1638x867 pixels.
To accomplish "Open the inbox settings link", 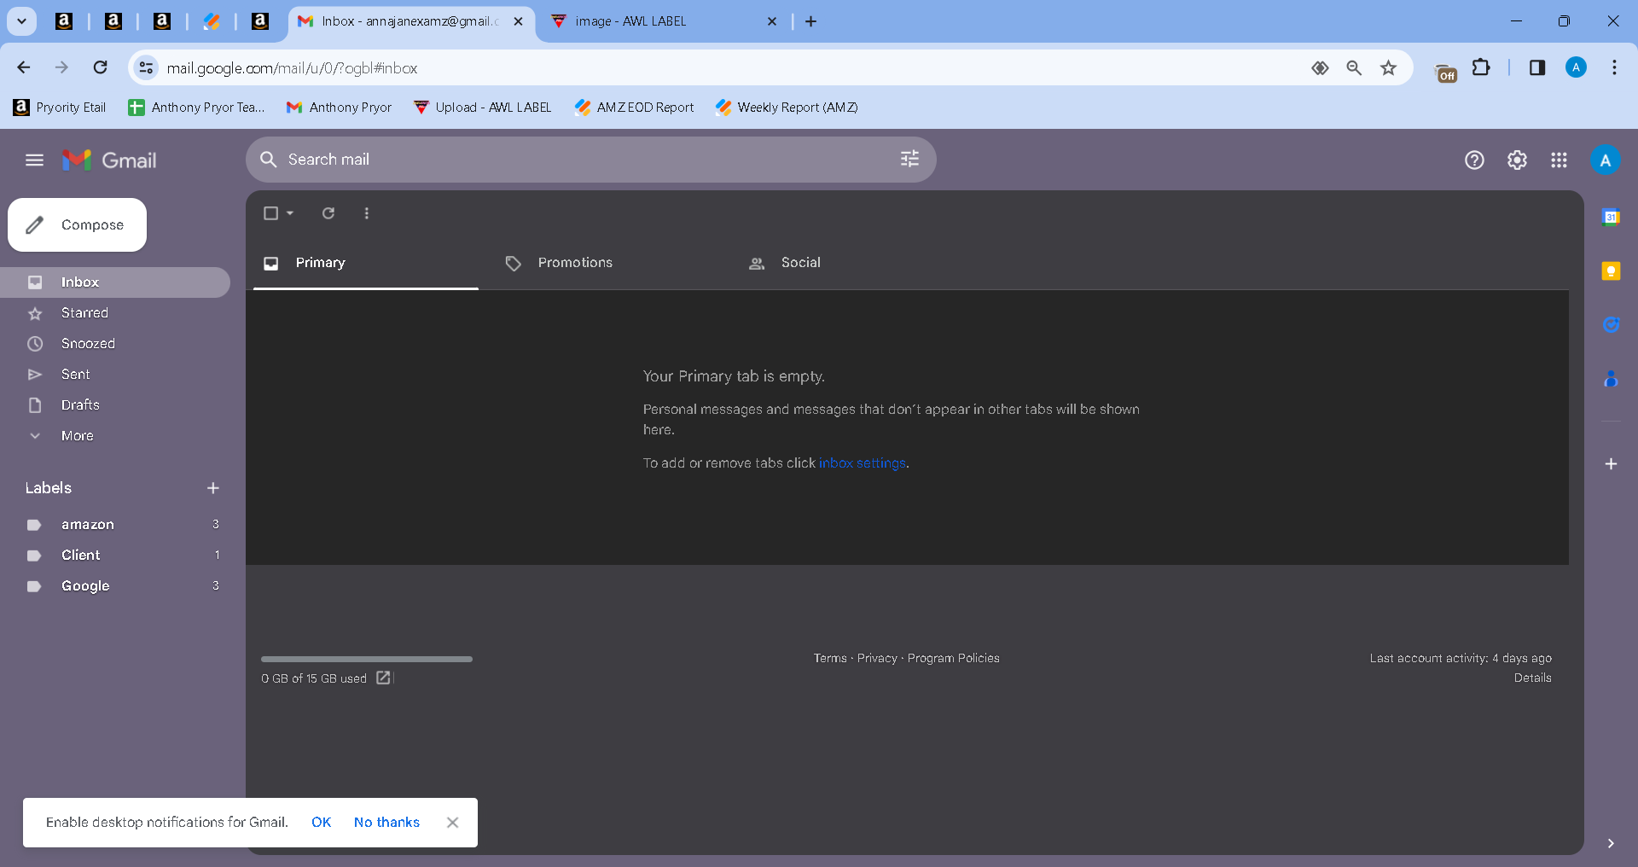I will point(863,463).
